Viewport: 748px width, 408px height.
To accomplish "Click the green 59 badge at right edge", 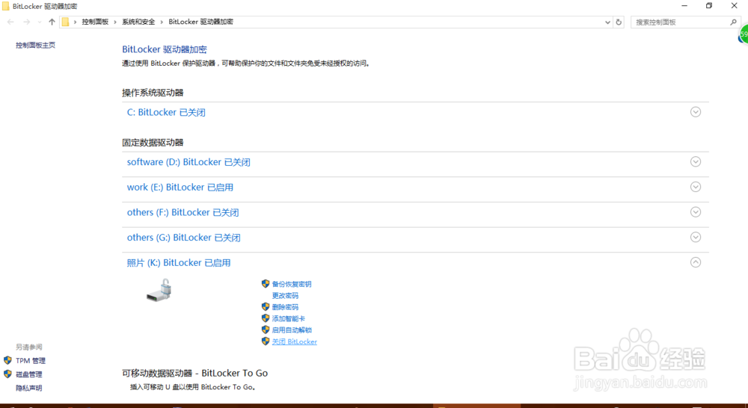I will (x=744, y=35).
